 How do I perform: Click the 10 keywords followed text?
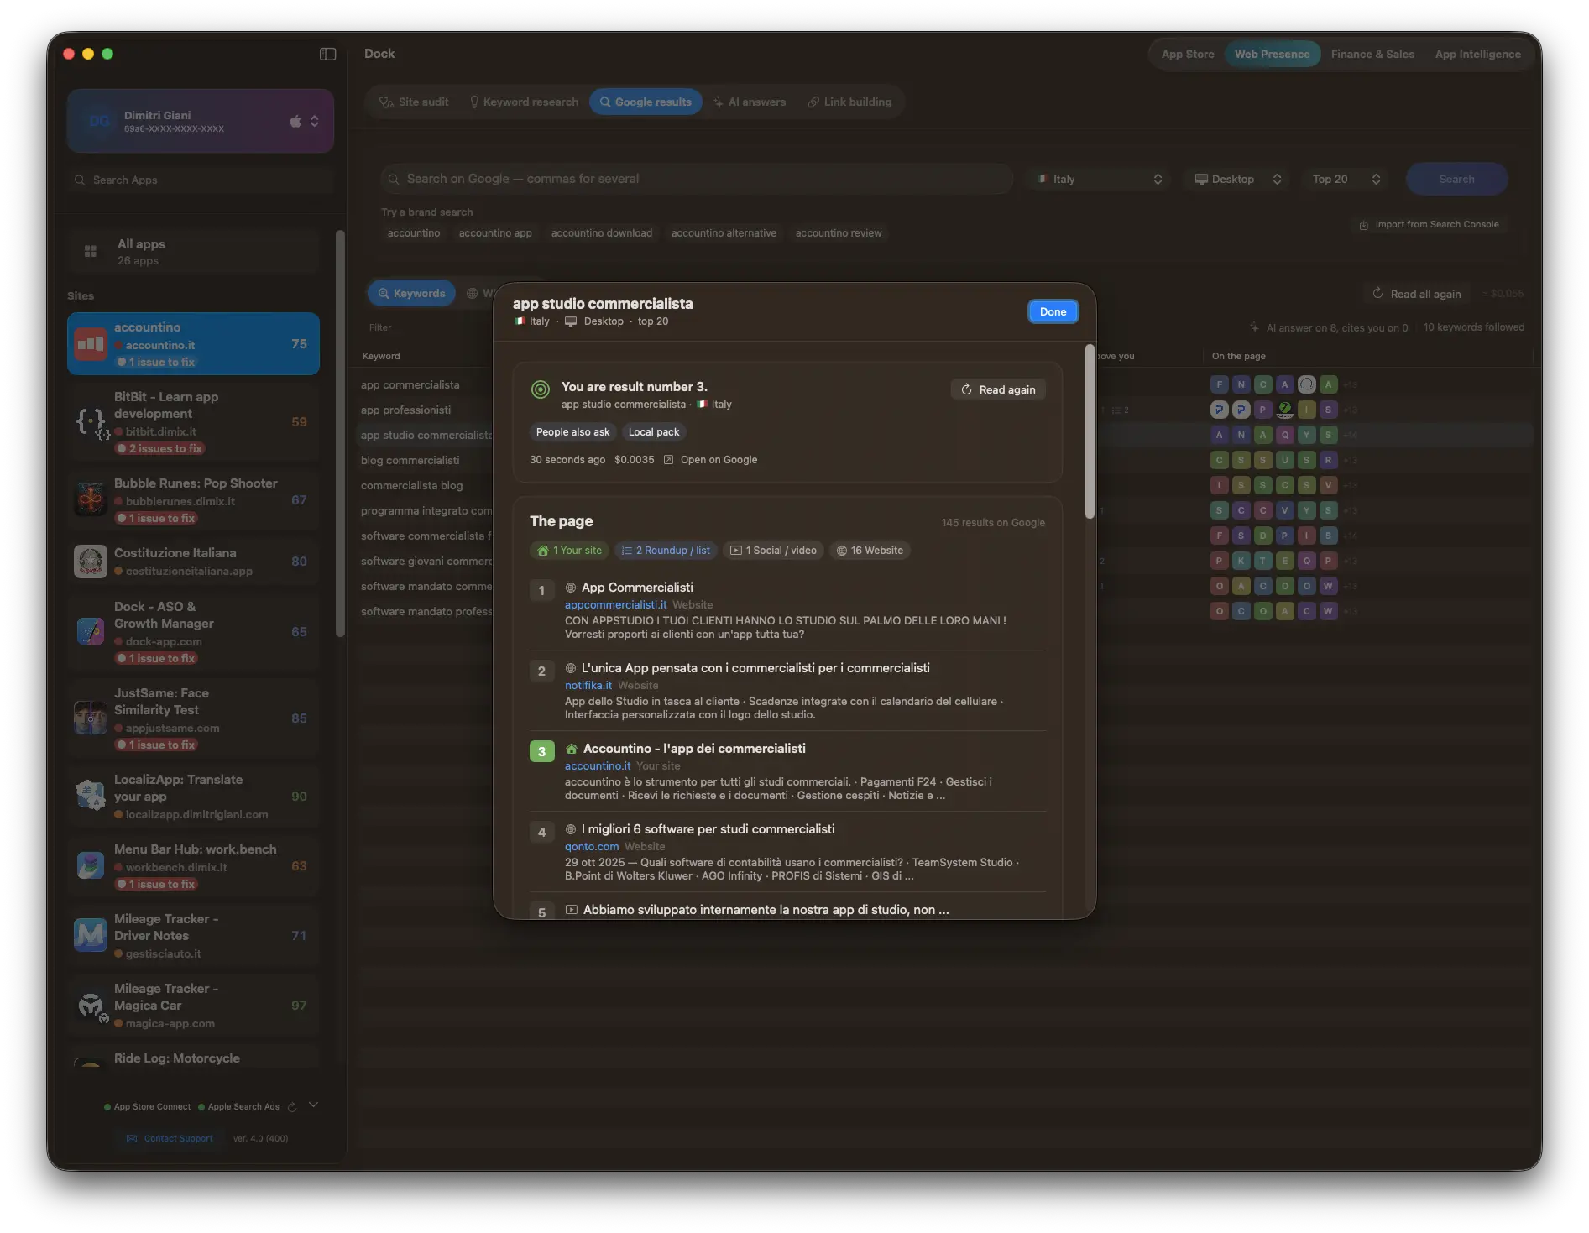[1474, 327]
